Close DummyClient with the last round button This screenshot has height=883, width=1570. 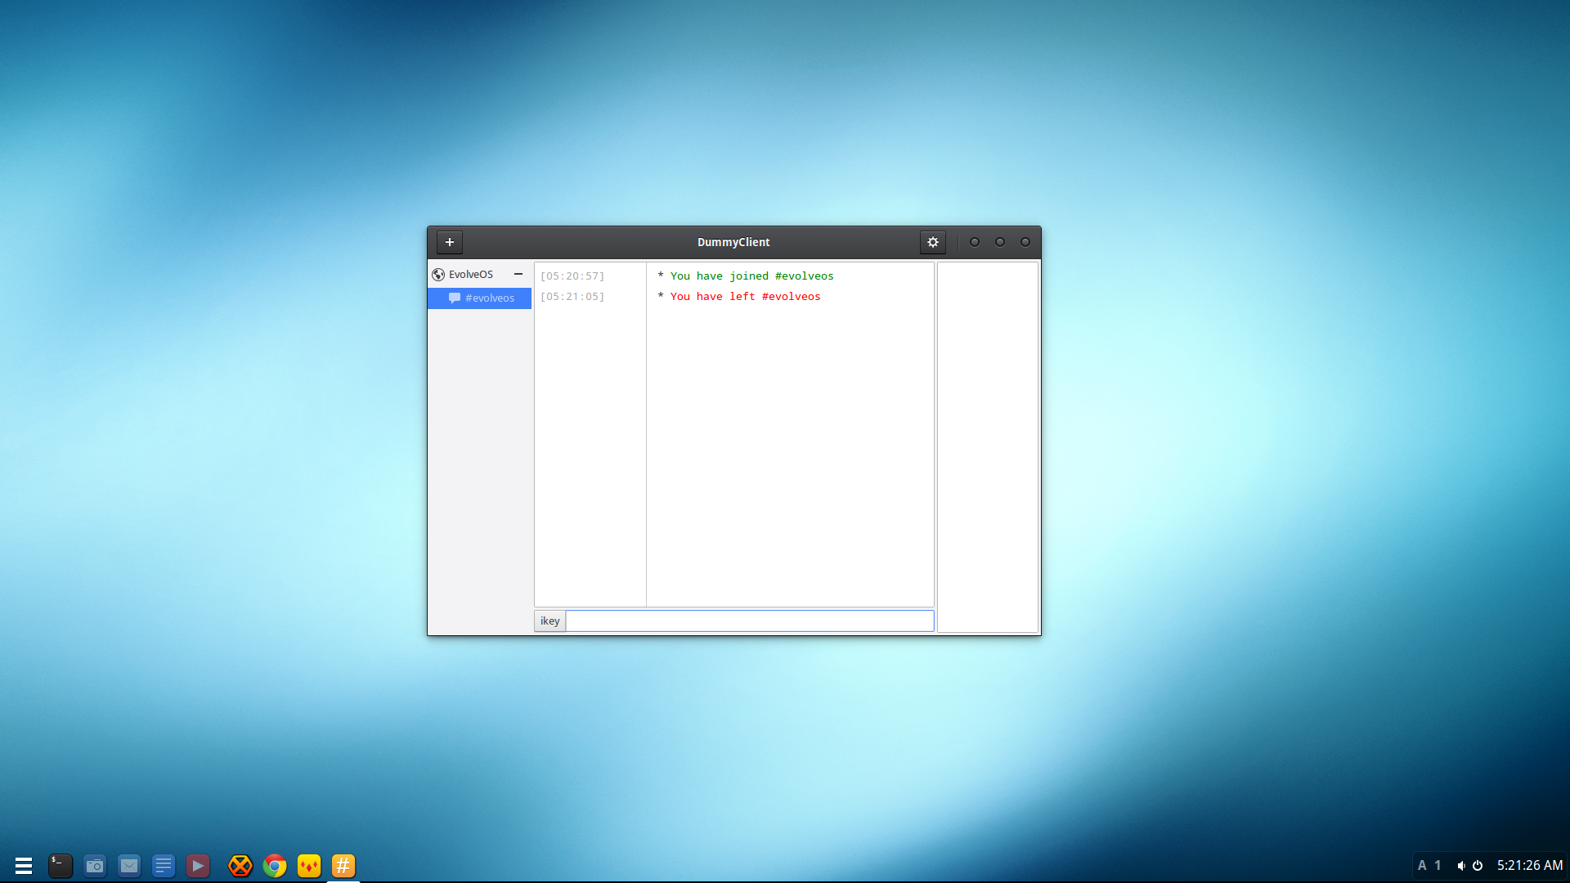pos(1025,242)
